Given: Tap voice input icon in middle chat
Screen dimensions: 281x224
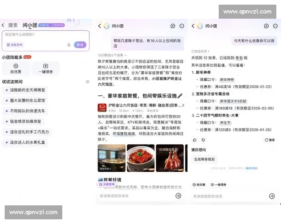Looking at the screenshot, I should tap(178, 196).
